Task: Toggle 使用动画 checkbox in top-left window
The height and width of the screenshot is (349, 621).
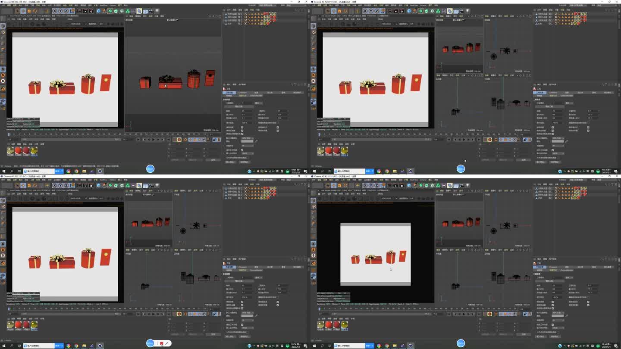Action: coord(242,128)
